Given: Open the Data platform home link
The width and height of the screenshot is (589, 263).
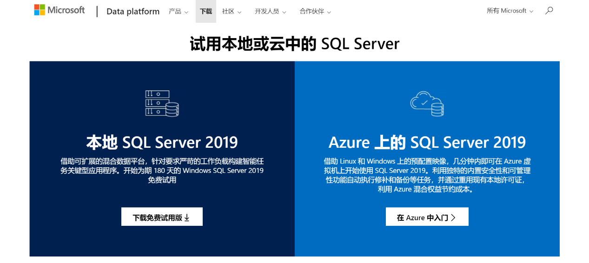Looking at the screenshot, I should (133, 11).
